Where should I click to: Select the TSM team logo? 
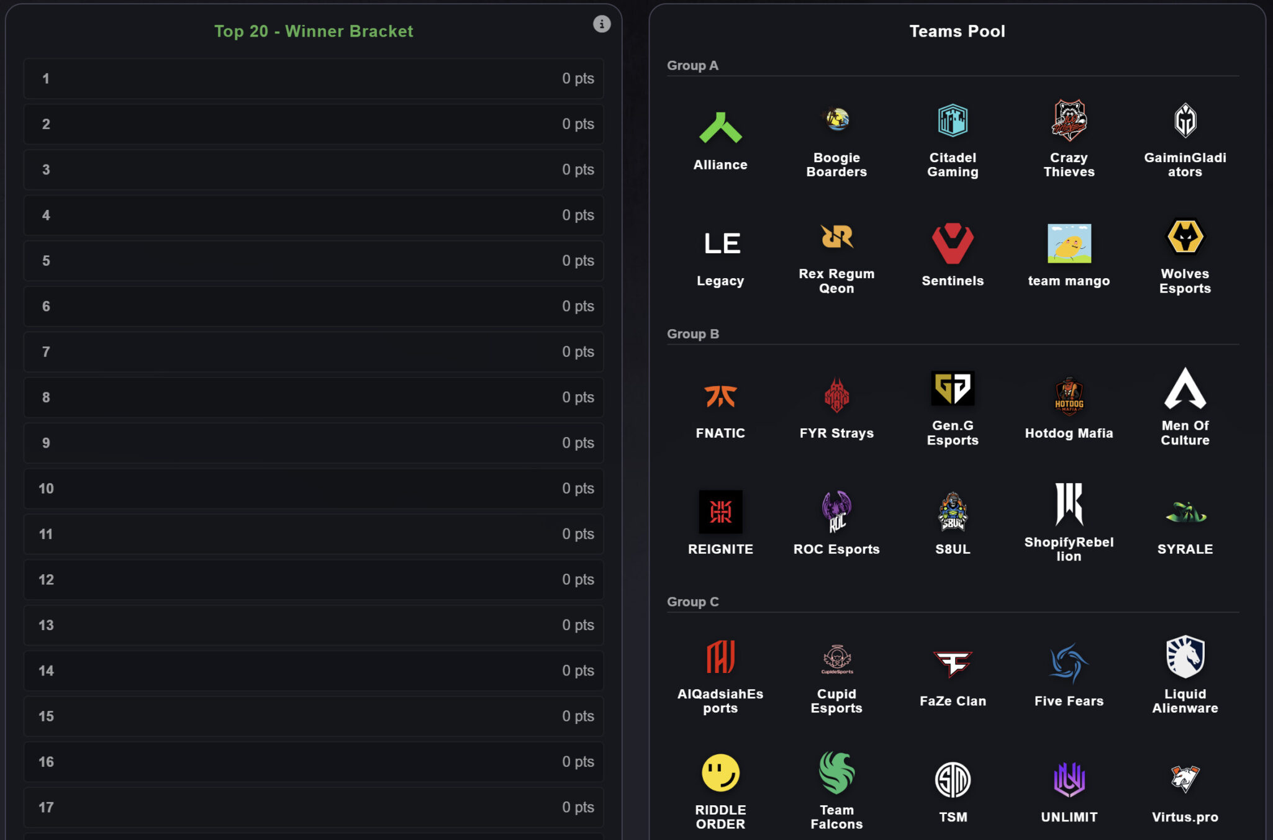point(953,780)
